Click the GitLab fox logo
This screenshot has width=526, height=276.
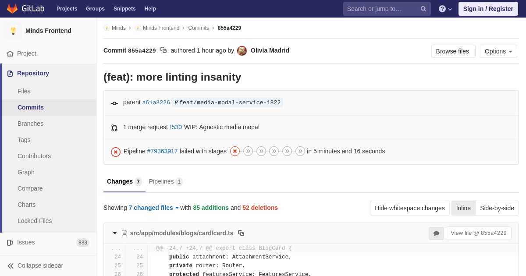pyautogui.click(x=12, y=9)
